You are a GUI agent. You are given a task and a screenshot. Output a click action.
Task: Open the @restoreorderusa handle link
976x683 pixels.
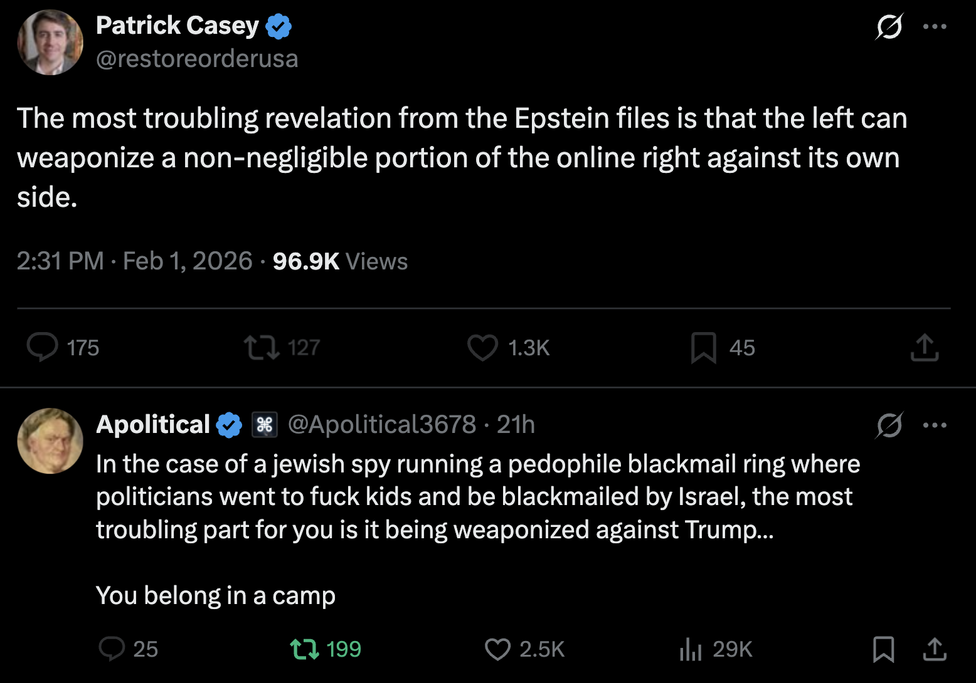(197, 59)
